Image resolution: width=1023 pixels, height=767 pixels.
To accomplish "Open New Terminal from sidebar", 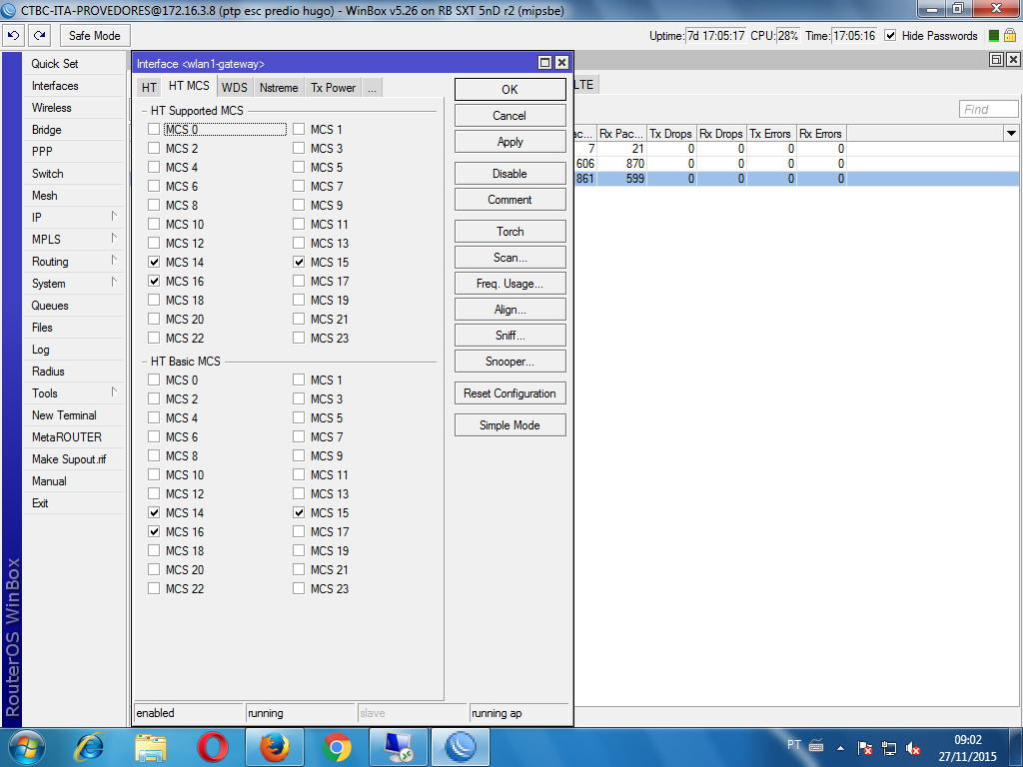I will pyautogui.click(x=74, y=414).
